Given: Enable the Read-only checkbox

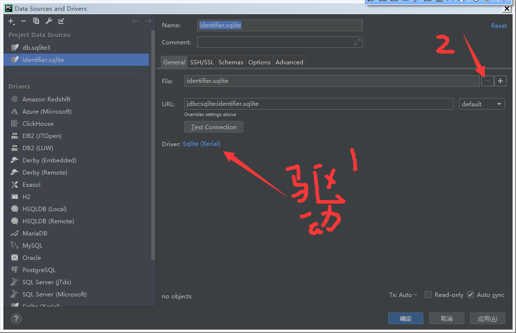Looking at the screenshot, I should pyautogui.click(x=428, y=294).
